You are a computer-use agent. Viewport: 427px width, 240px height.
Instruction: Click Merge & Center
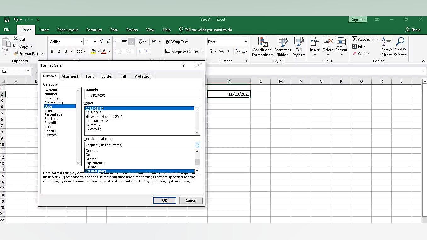(182, 51)
